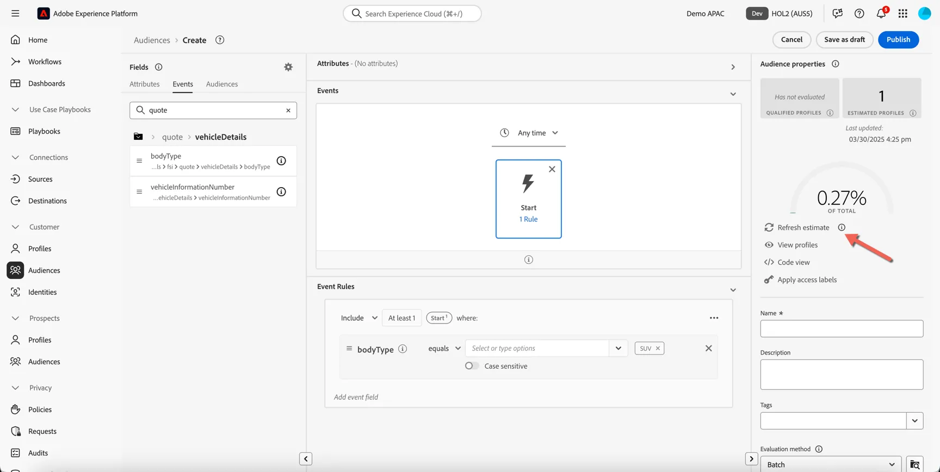The height and width of the screenshot is (472, 940).
Task: Click the Refresh estimate icon
Action: [769, 227]
